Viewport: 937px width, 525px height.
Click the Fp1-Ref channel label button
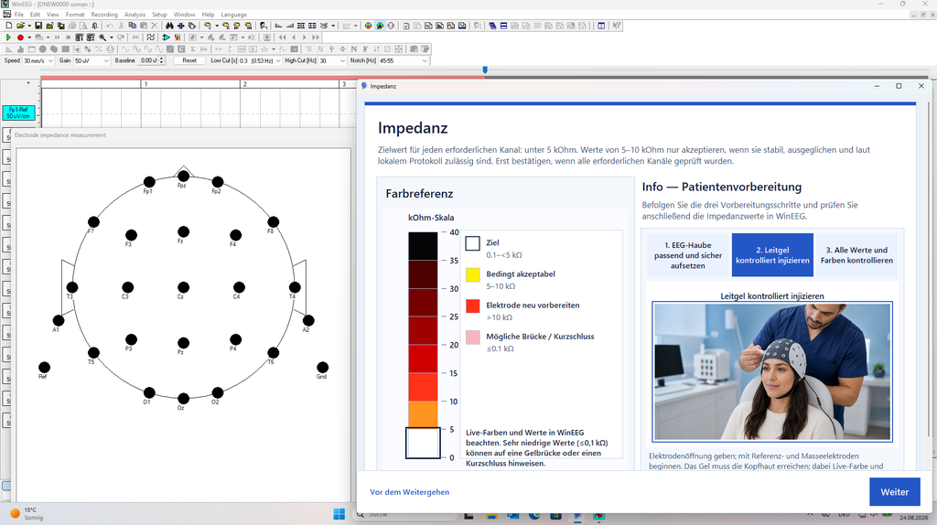point(18,112)
